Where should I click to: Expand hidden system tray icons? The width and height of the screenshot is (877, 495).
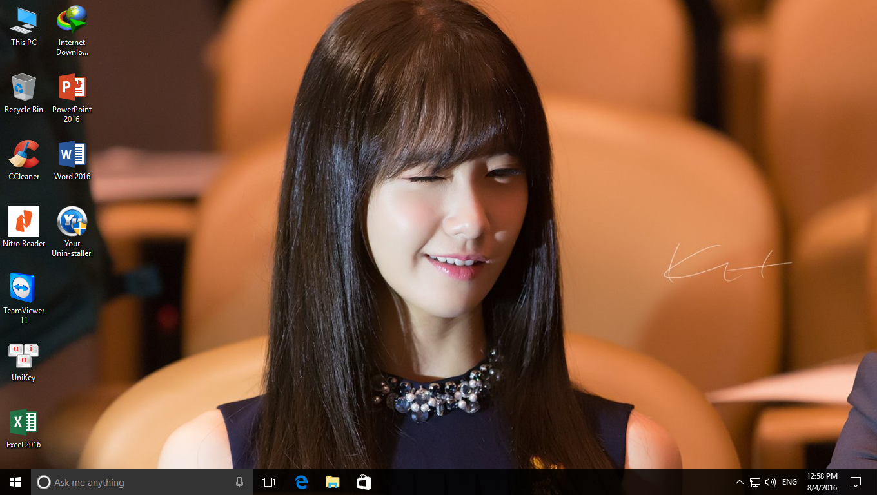(x=739, y=481)
